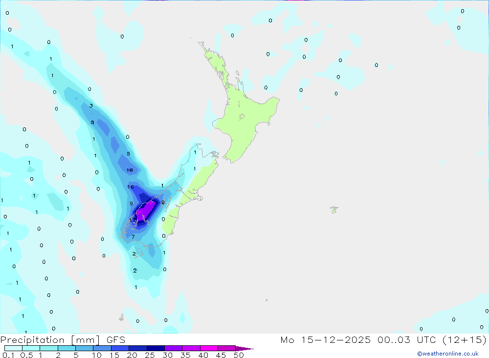Click the legend label "0.1"

[x=8, y=355]
